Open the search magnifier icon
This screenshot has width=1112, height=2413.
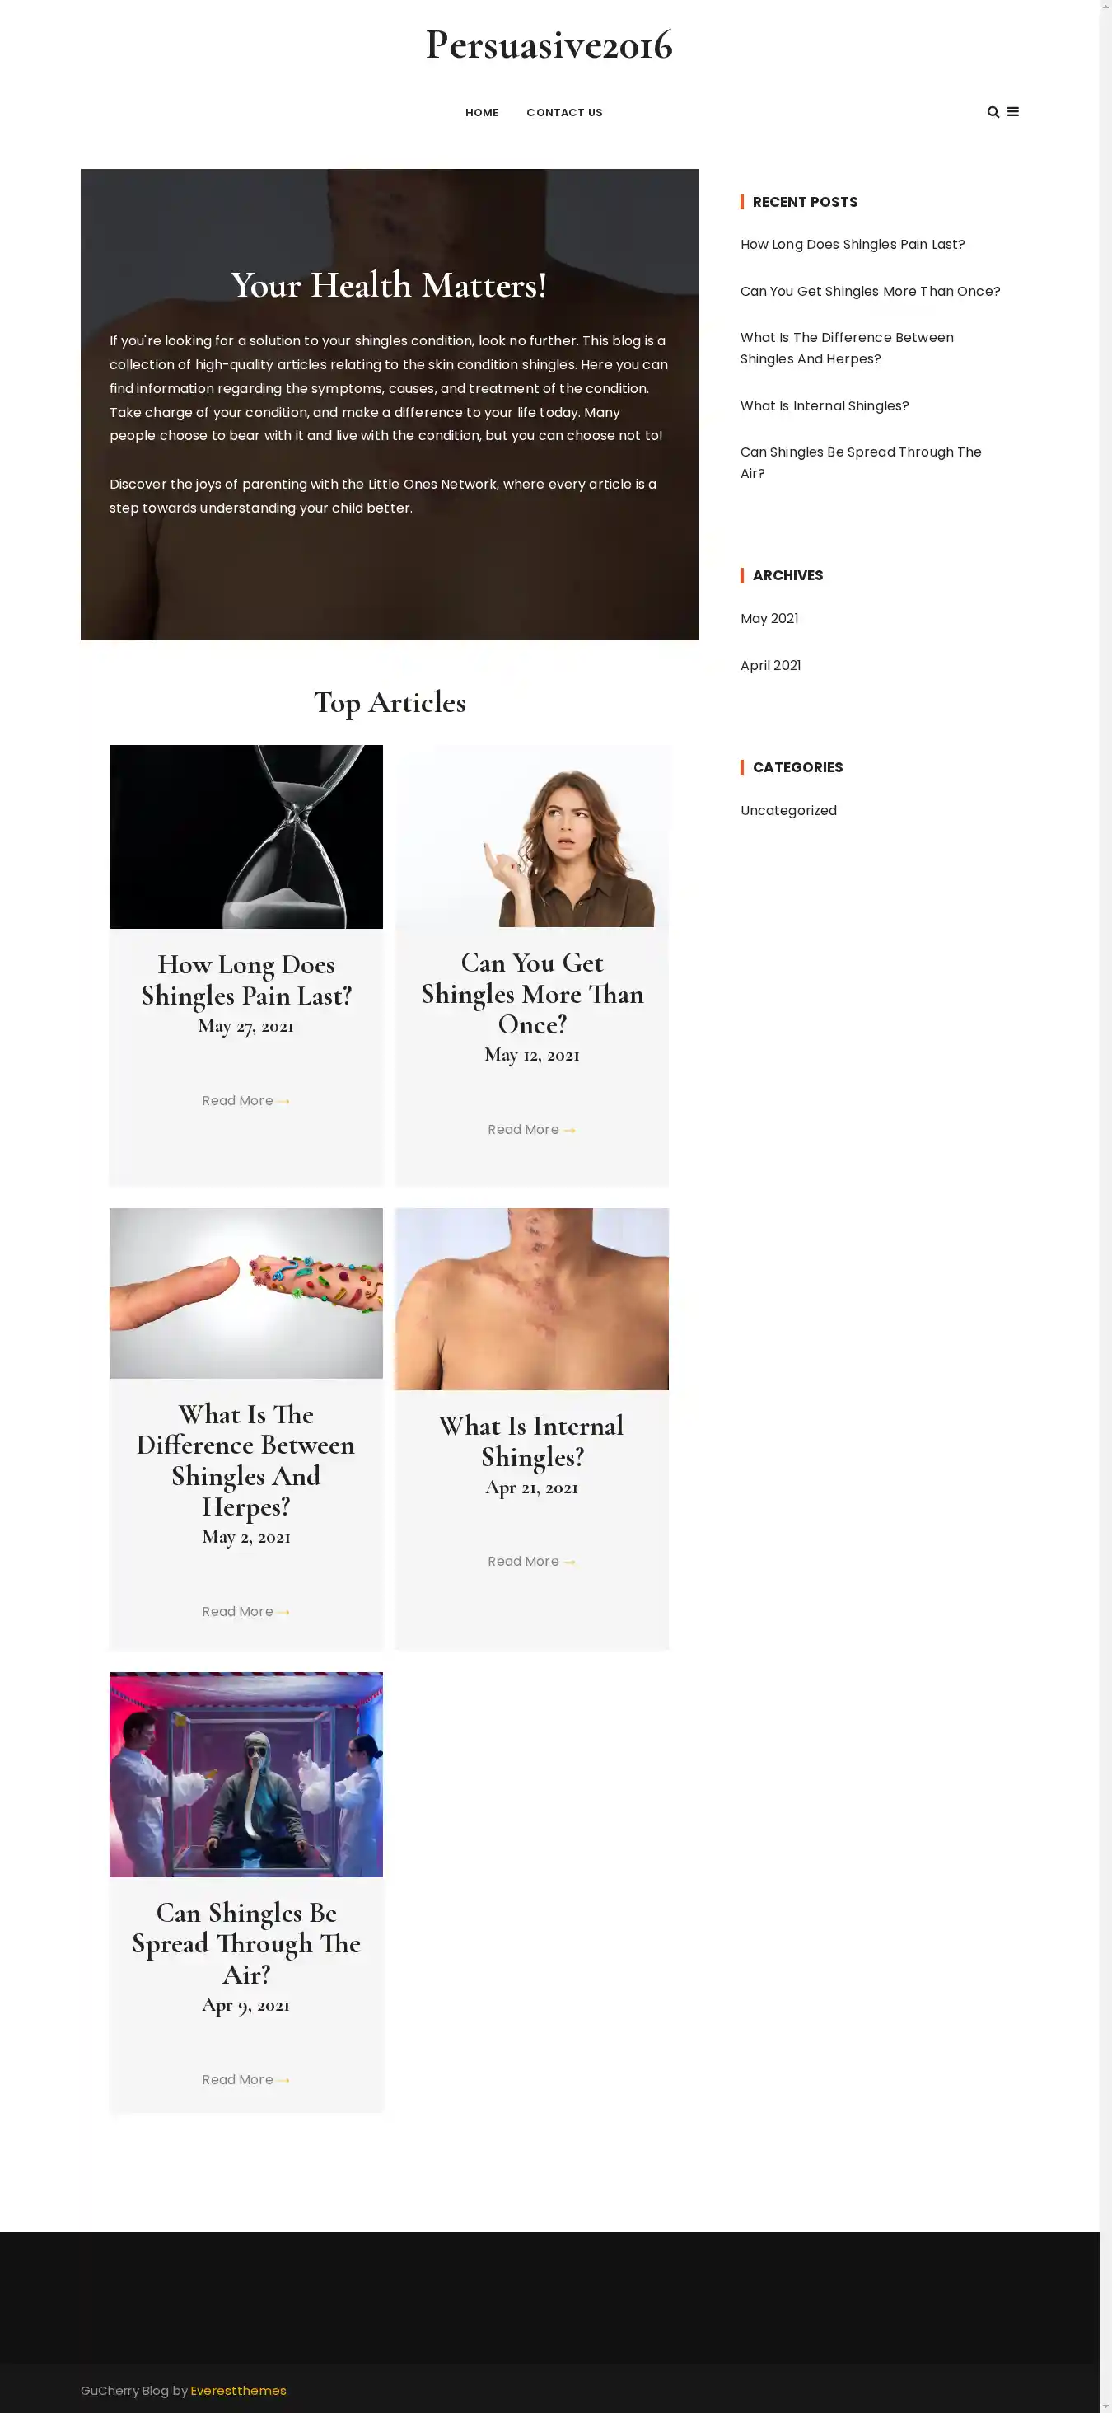pyautogui.click(x=993, y=112)
